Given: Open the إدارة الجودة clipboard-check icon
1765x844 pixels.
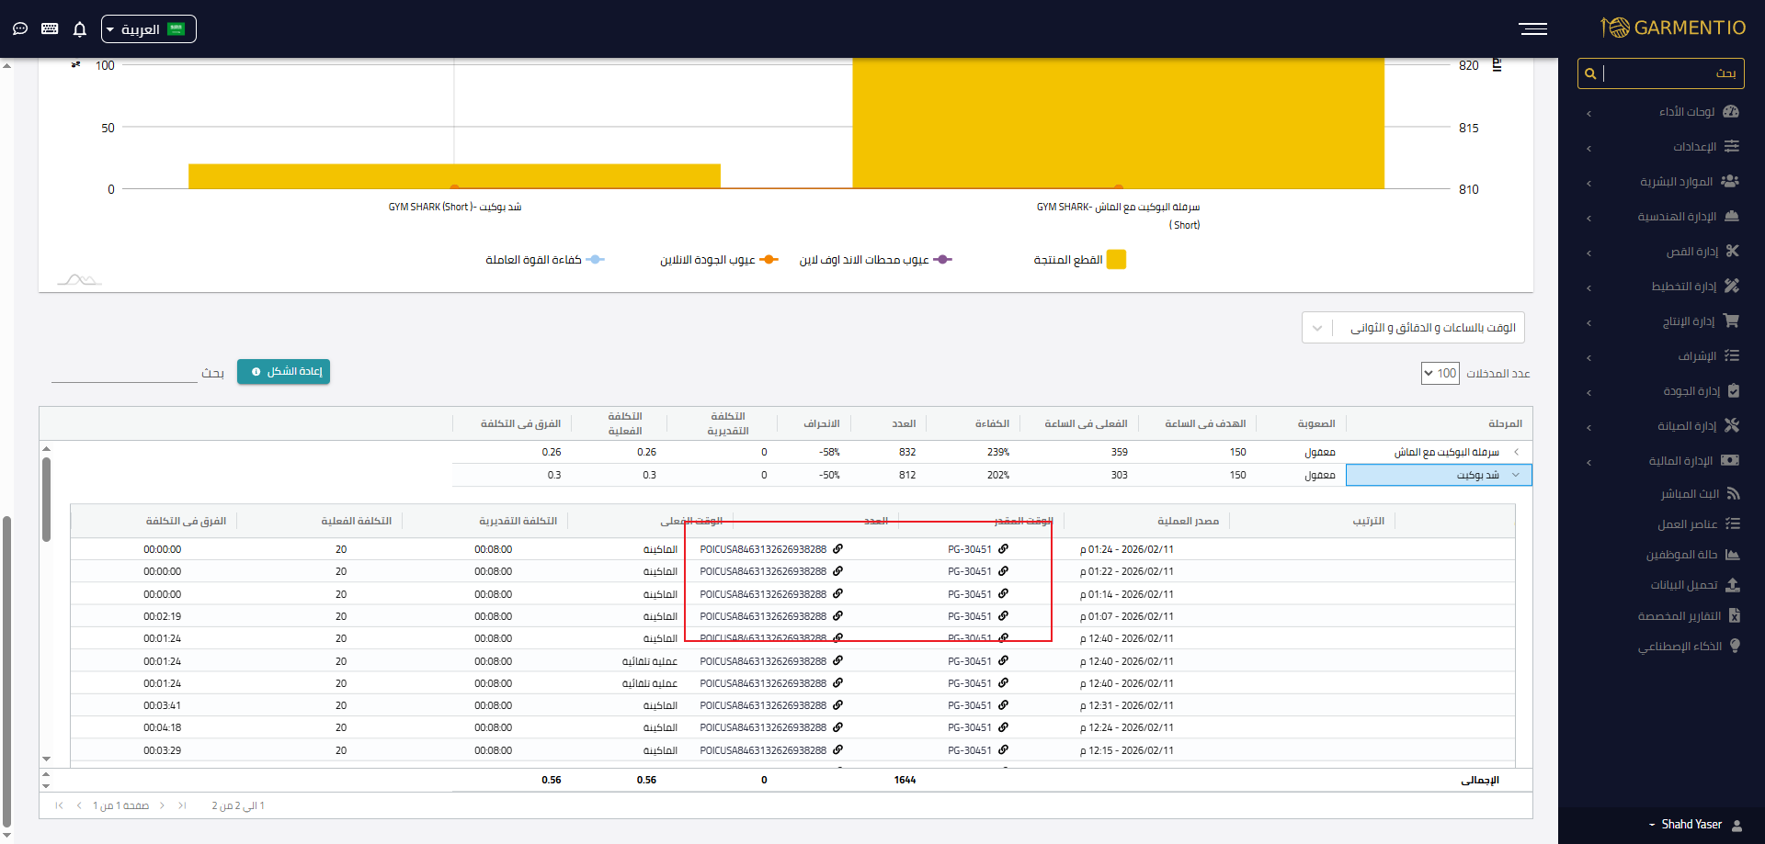Looking at the screenshot, I should click(x=1733, y=391).
